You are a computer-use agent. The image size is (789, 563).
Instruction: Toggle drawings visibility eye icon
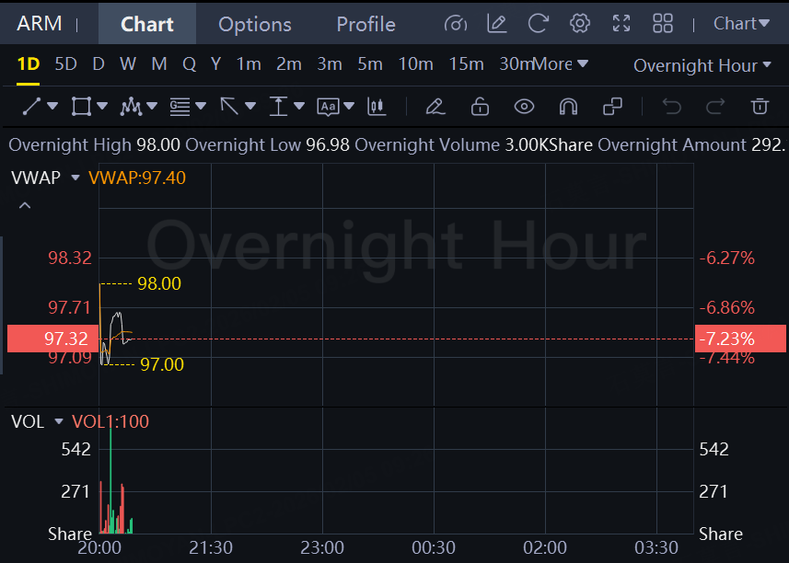[525, 107]
